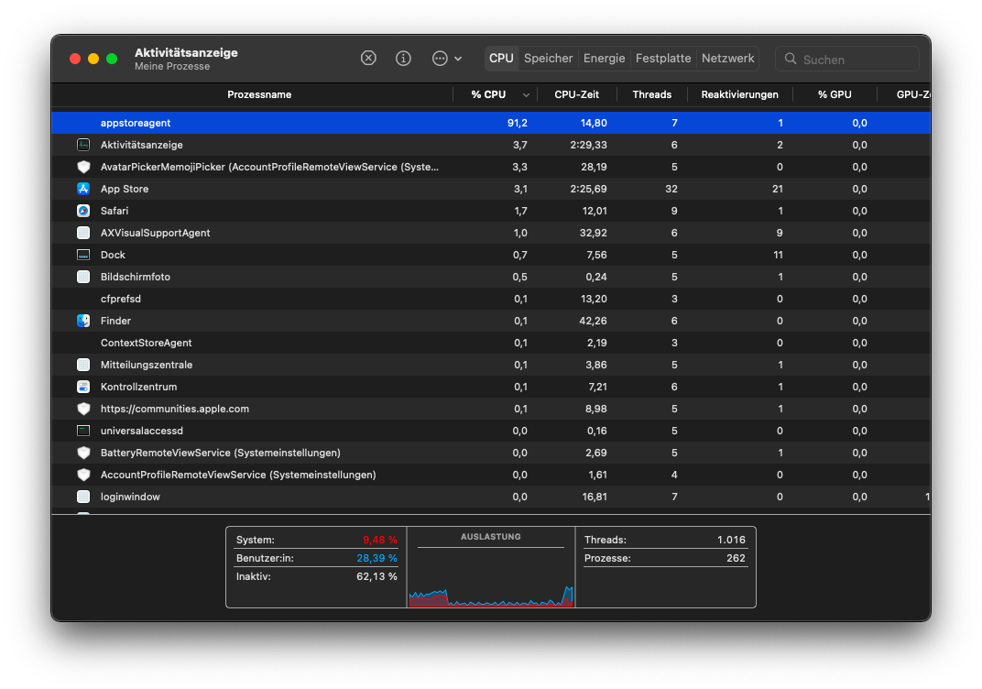Click the Kontrollzentrum process icon
The image size is (982, 689).
coord(83,387)
